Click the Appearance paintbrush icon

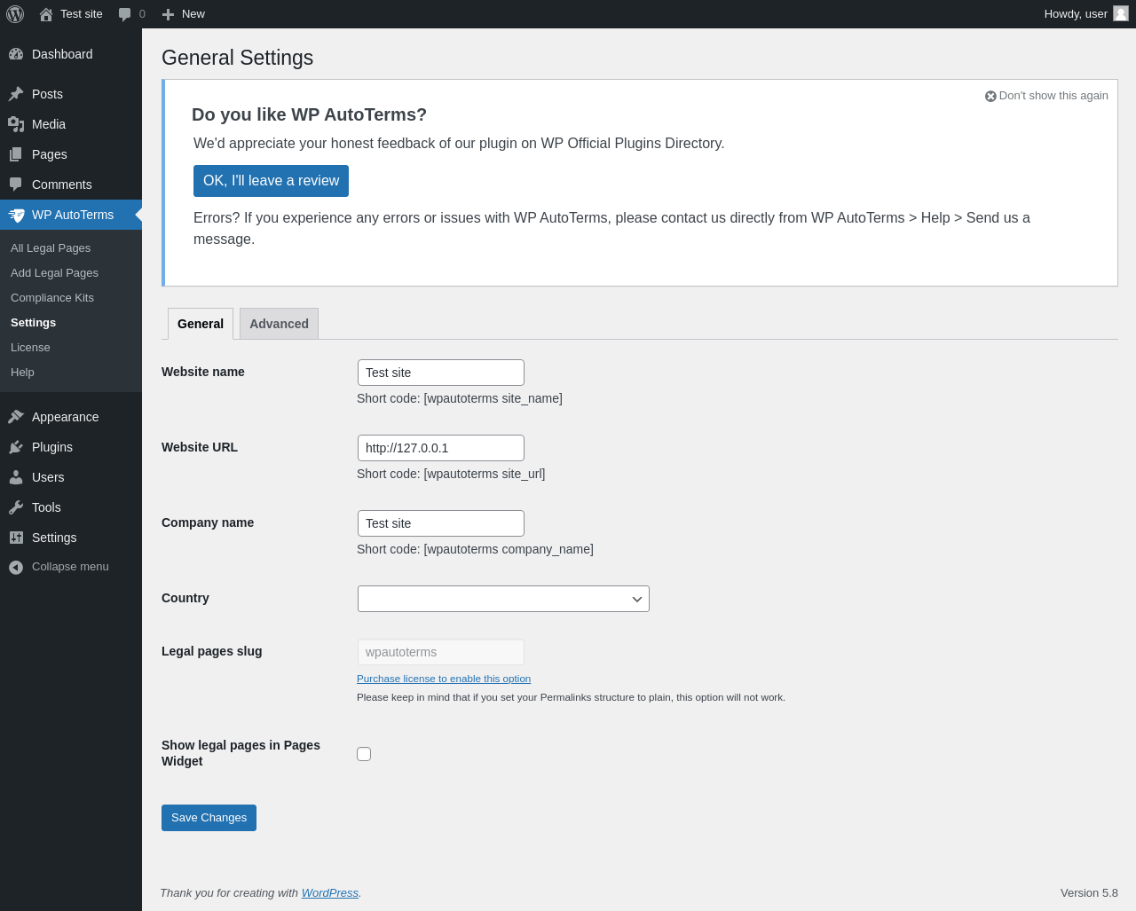pyautogui.click(x=16, y=417)
